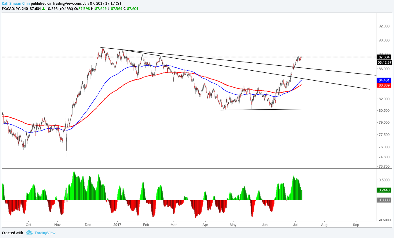The image size is (394, 238).
Task: Click the 76.000 price axis label
Action: (383, 147)
